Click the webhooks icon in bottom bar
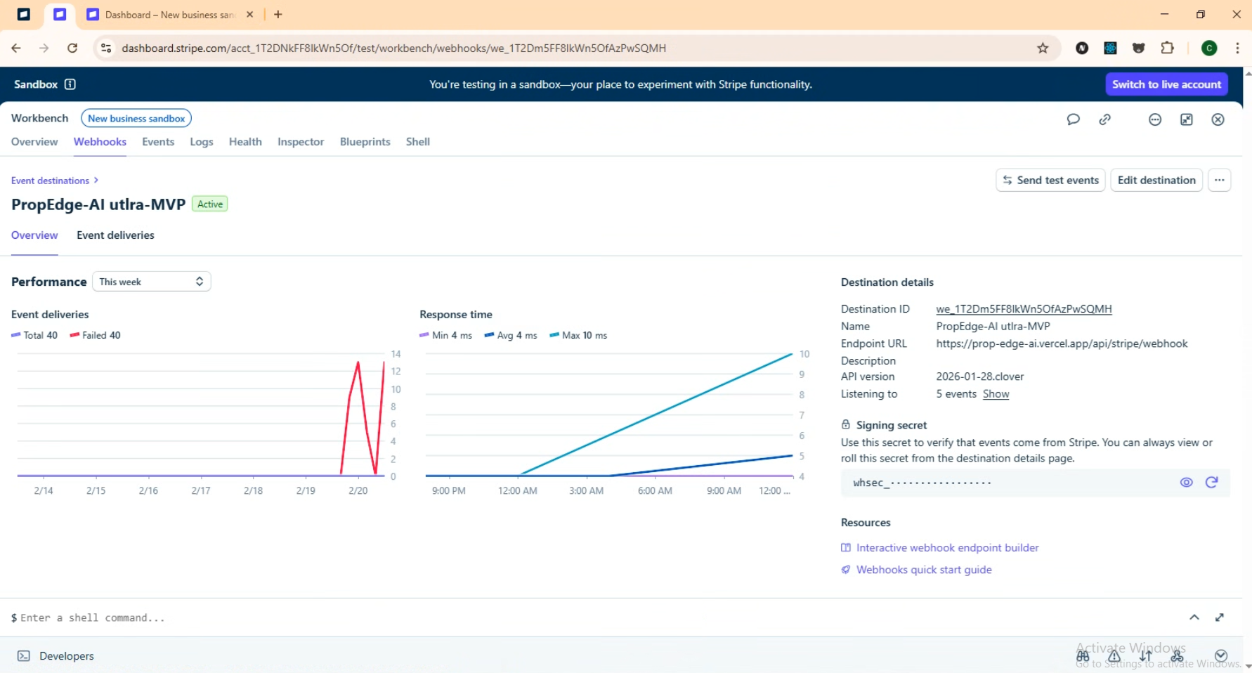 tap(1177, 656)
